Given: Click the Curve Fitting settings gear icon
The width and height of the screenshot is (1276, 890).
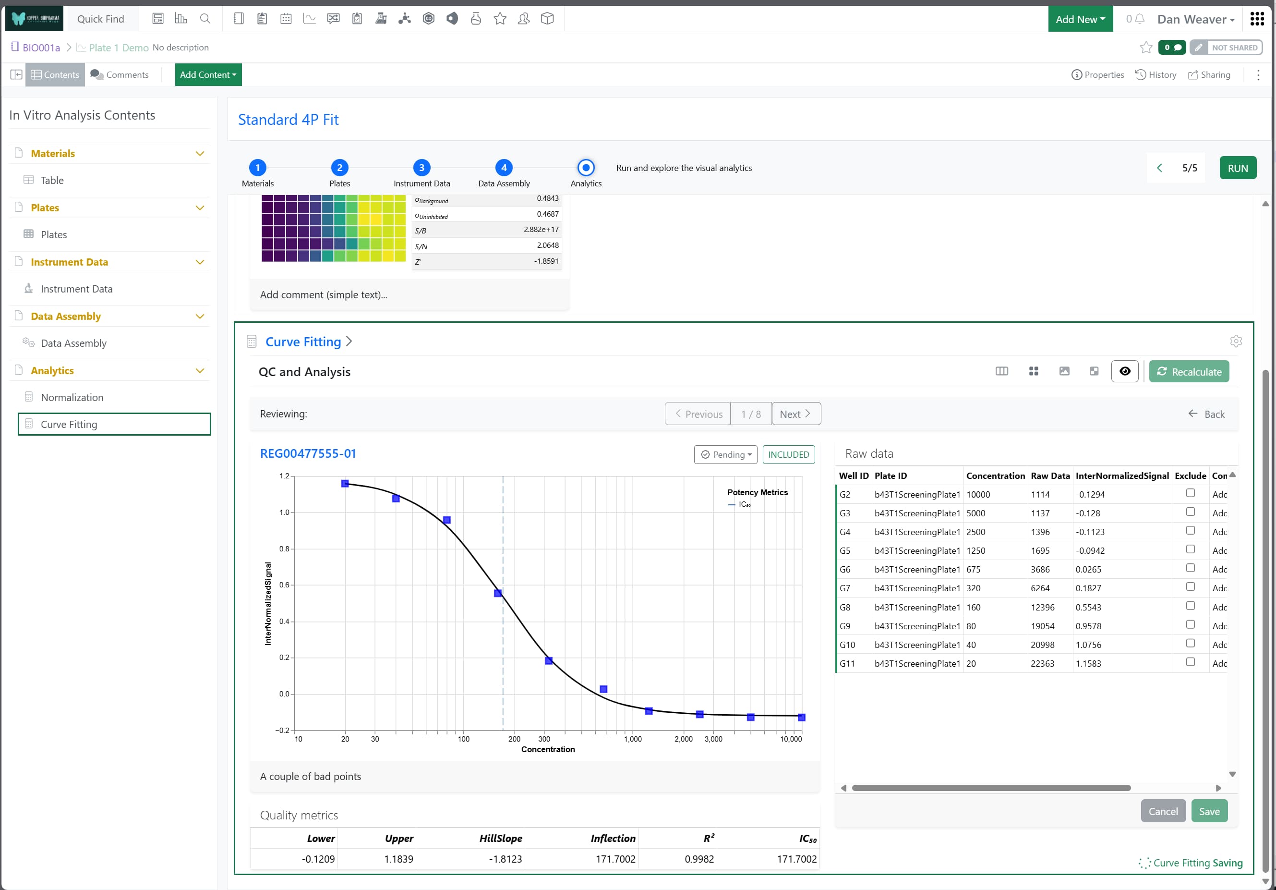Looking at the screenshot, I should tap(1235, 341).
